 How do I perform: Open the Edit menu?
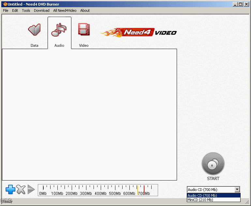pyautogui.click(x=15, y=10)
